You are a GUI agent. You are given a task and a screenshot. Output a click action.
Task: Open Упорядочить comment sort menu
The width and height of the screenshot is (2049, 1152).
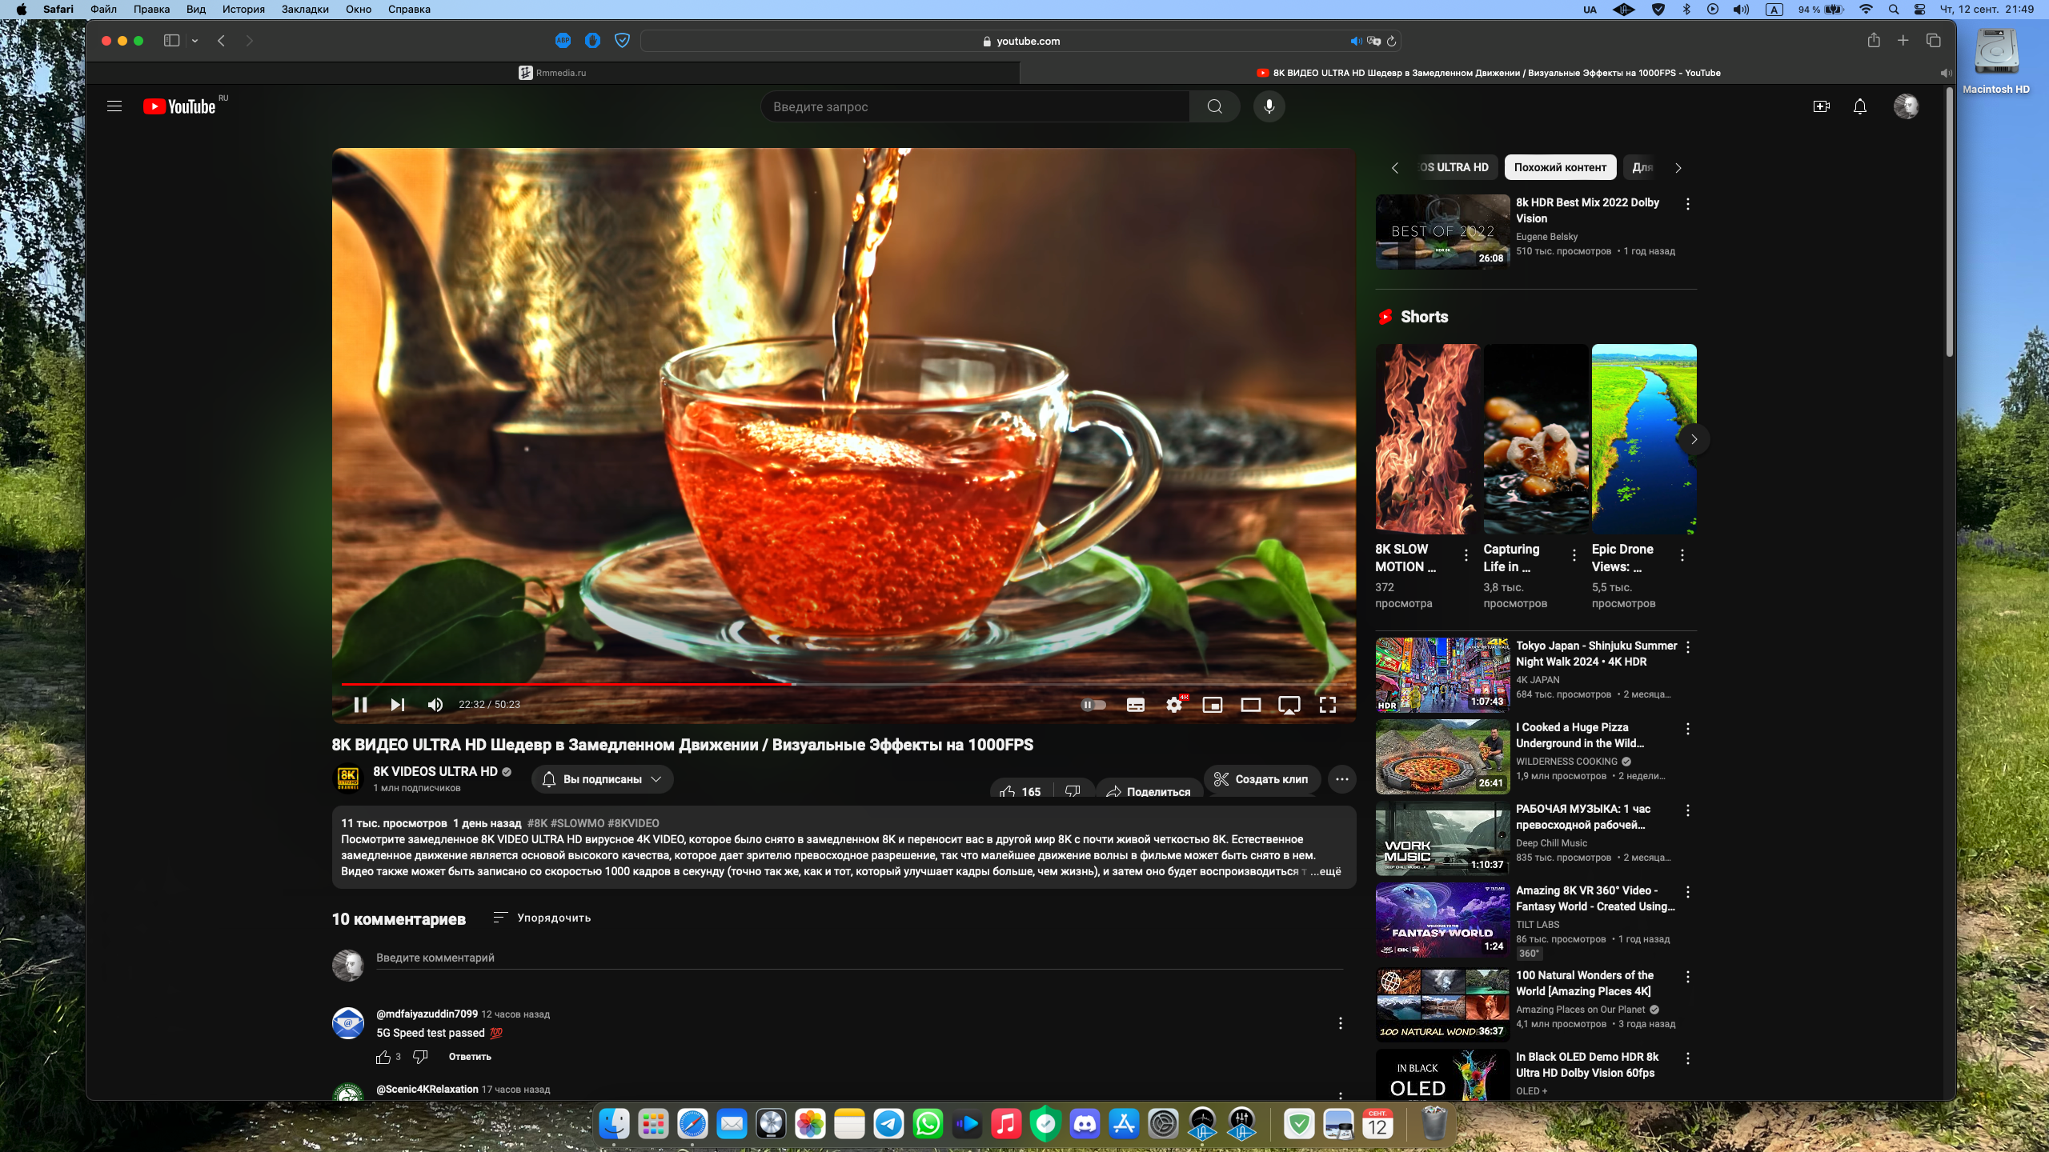[x=542, y=918]
